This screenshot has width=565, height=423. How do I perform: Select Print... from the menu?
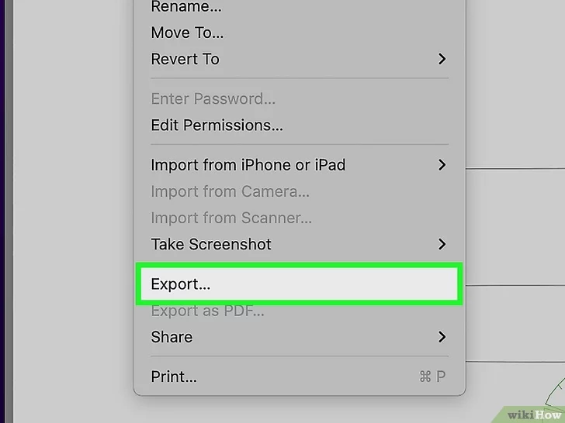174,377
